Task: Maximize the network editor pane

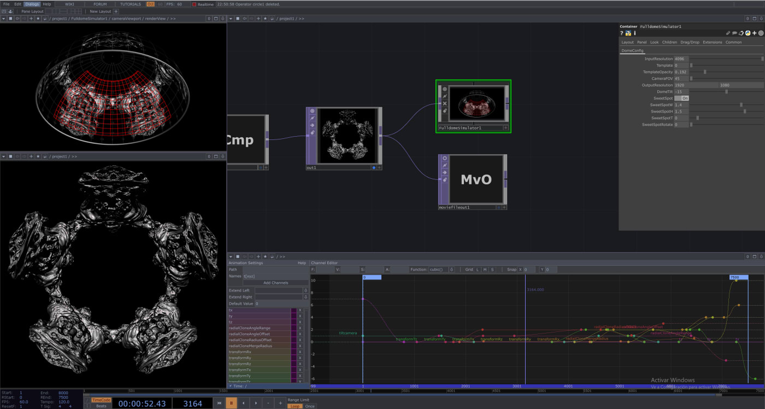Action: 755,19
